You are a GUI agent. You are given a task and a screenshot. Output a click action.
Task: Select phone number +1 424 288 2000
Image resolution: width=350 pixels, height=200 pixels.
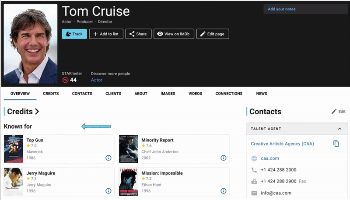tap(279, 170)
